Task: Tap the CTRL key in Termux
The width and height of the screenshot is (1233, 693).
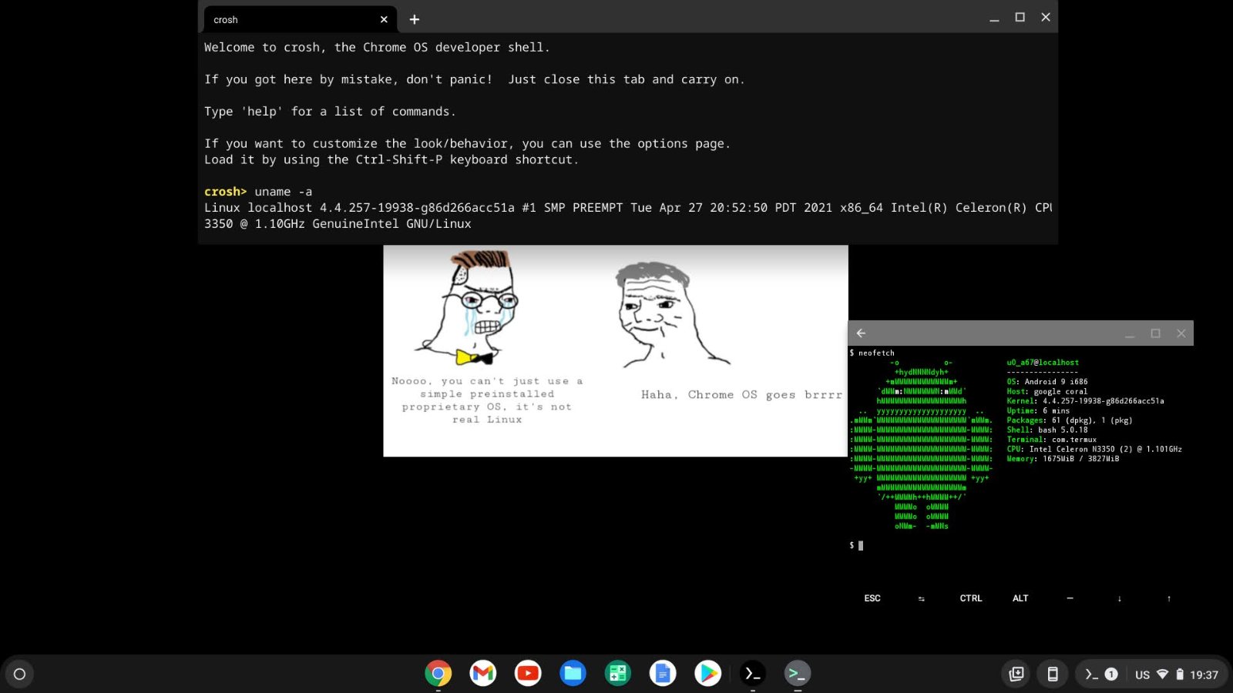Action: click(971, 598)
